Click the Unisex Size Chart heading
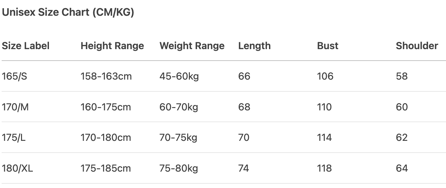The width and height of the screenshot is (446, 188). [68, 13]
